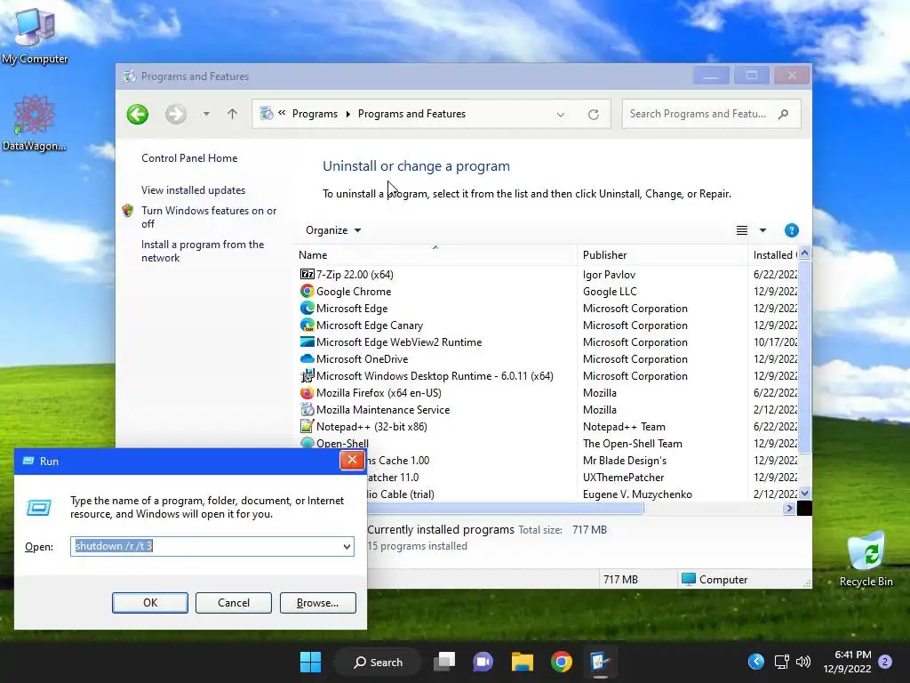Image resolution: width=910 pixels, height=683 pixels.
Task: Click vertical scrollbar thumb in program list
Action: tap(803, 357)
